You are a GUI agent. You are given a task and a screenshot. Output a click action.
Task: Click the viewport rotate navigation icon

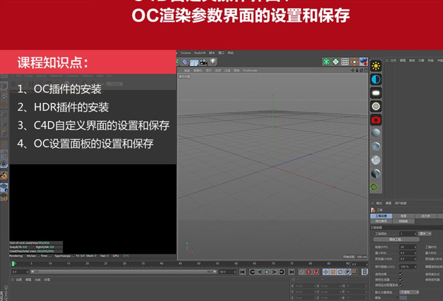tap(361, 70)
